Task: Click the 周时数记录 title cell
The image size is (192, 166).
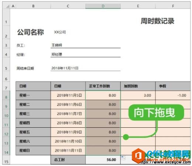Action: (x=157, y=21)
